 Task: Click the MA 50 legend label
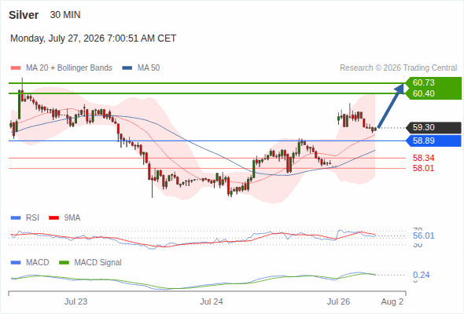click(x=149, y=68)
